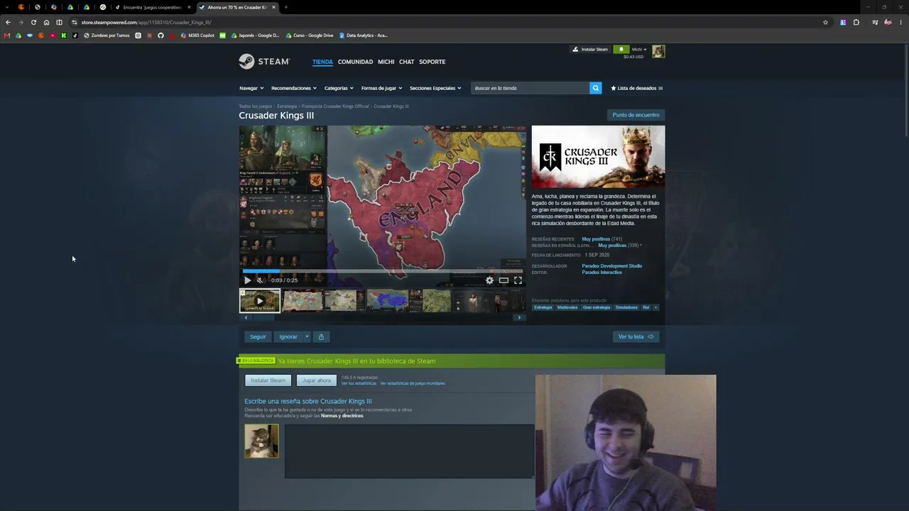
Task: Open the video settings gear
Action: tap(489, 280)
